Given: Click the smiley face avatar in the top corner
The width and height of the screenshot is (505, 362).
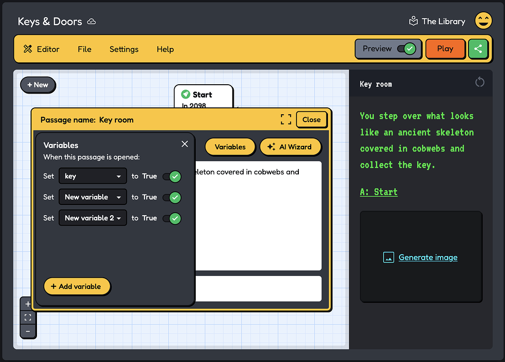Looking at the screenshot, I should (x=483, y=21).
